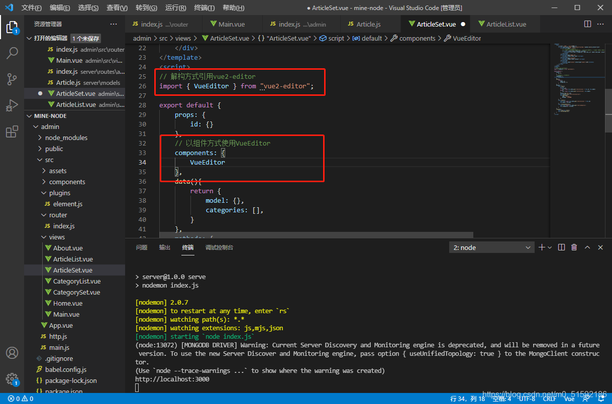Split the terminal pane
This screenshot has height=404, width=612.
561,247
